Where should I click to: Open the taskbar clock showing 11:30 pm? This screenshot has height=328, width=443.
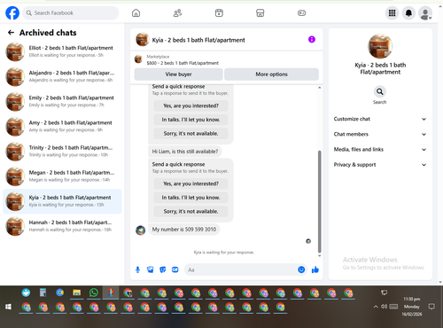412,307
